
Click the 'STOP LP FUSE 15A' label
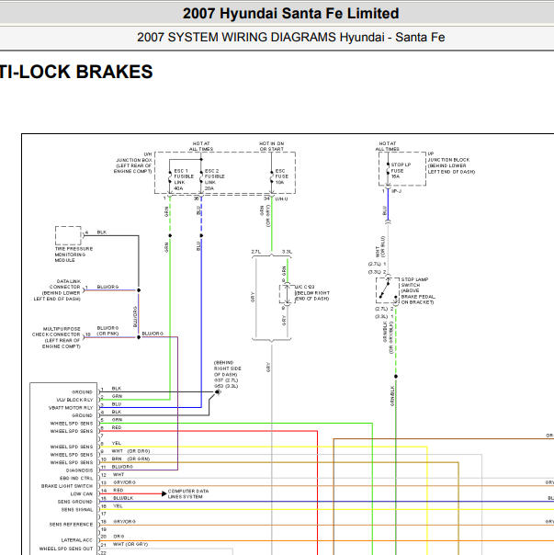click(x=401, y=170)
